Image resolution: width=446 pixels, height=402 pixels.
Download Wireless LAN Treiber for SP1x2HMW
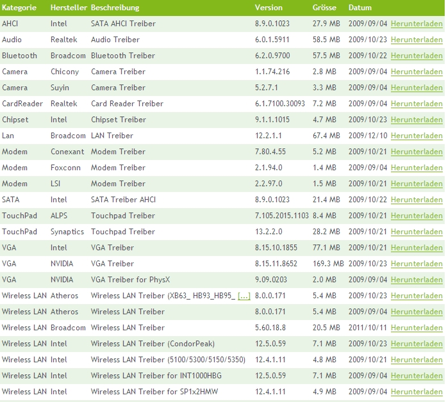click(417, 392)
